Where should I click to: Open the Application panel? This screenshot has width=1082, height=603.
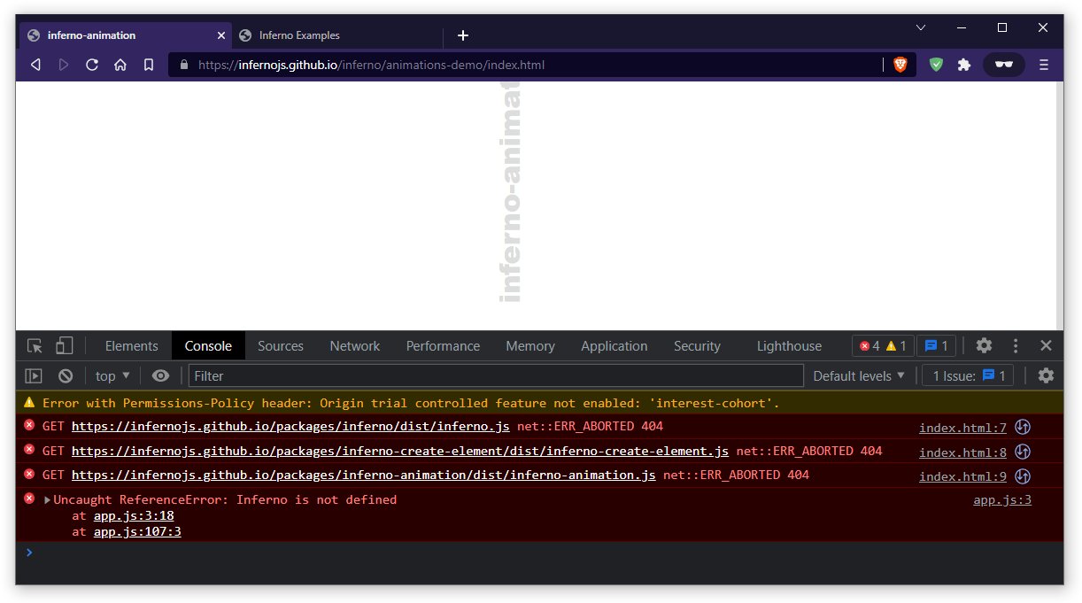point(614,346)
